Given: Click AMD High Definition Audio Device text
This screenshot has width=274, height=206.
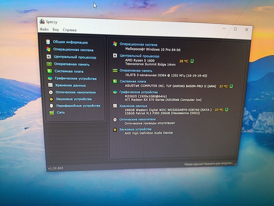Looking at the screenshot, I should (148, 133).
